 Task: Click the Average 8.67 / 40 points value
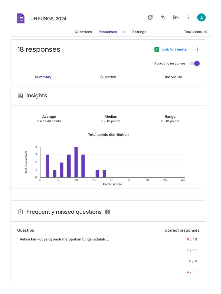[x=49, y=121]
